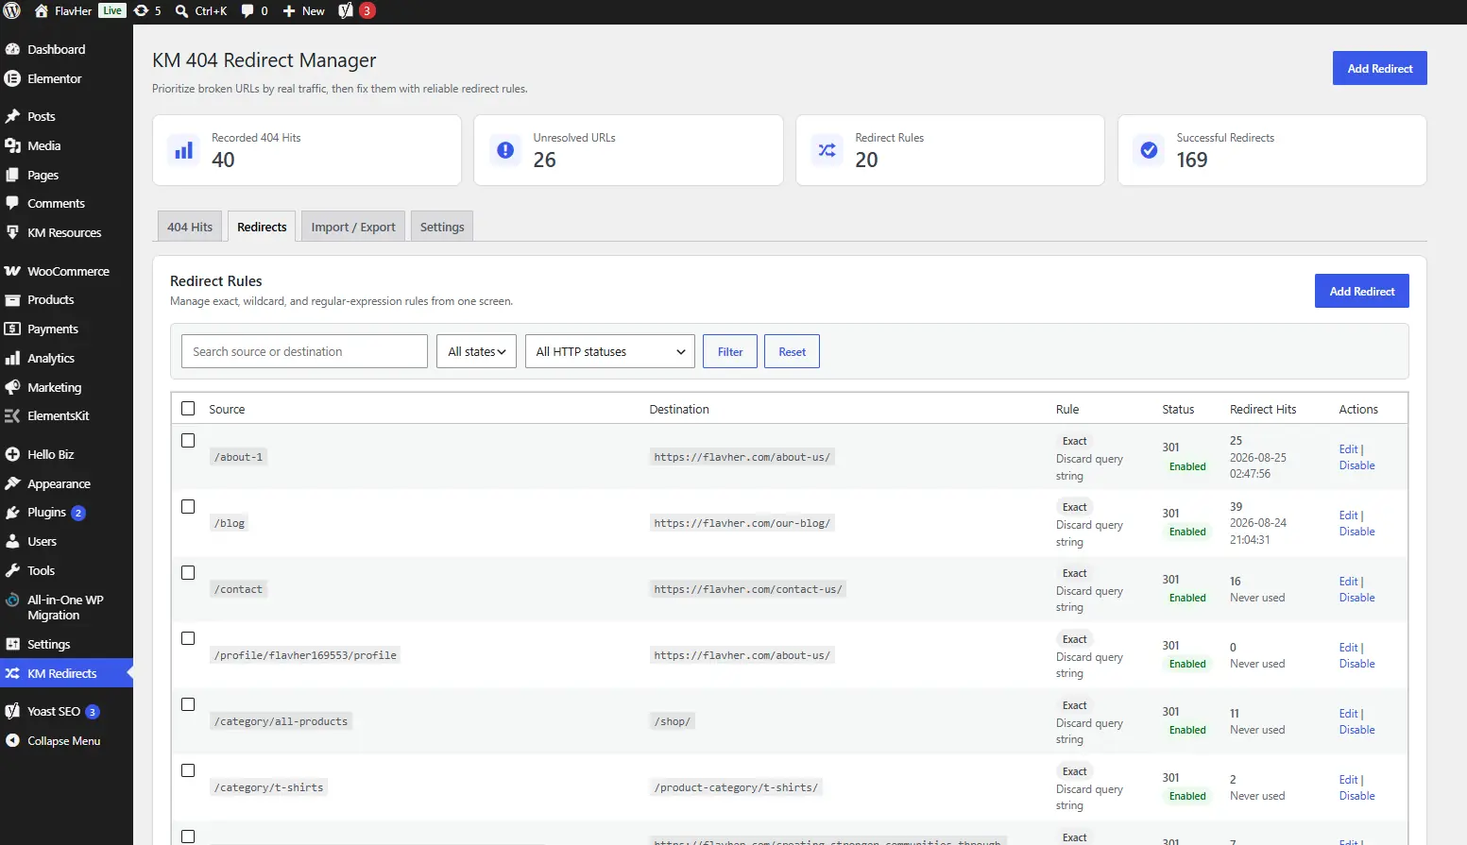Click the Reset button

click(792, 351)
